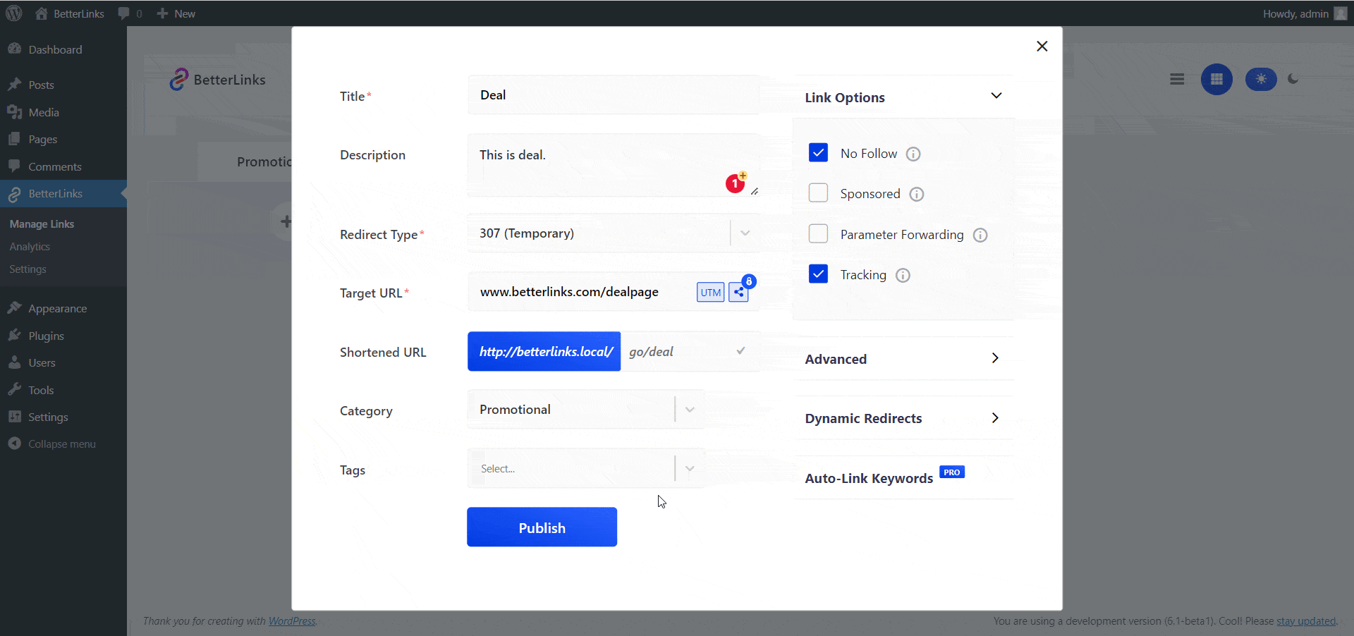This screenshot has width=1354, height=636.
Task: Collapse the Link Options section
Action: (x=996, y=95)
